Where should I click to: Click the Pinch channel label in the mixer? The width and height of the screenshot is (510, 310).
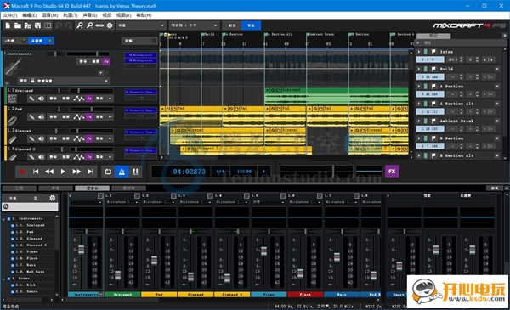click(305, 295)
